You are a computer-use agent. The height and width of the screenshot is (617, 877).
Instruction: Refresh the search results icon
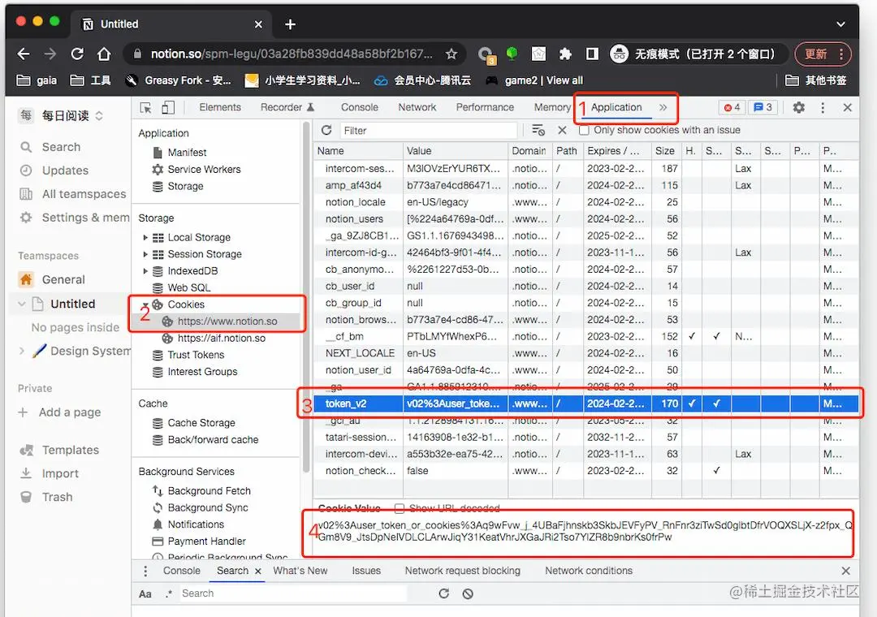(x=443, y=593)
